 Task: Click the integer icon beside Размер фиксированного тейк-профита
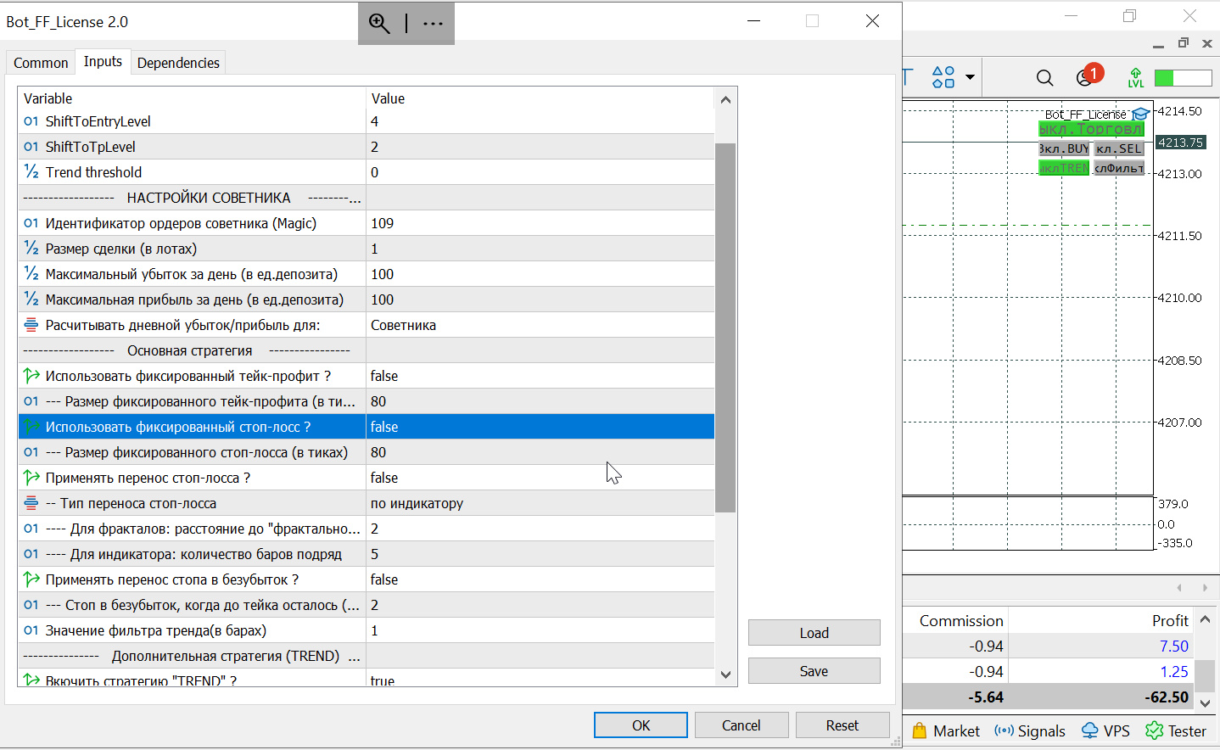point(31,401)
